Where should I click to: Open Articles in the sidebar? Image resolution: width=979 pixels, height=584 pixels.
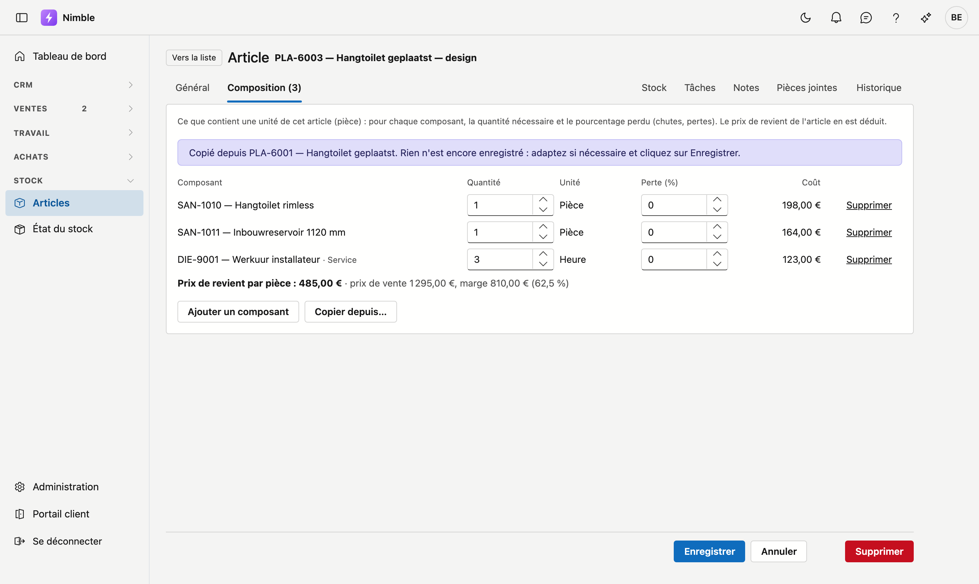74,203
